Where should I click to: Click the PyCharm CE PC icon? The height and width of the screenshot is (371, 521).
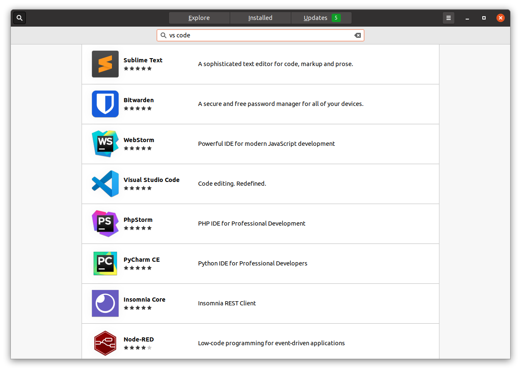click(x=105, y=263)
